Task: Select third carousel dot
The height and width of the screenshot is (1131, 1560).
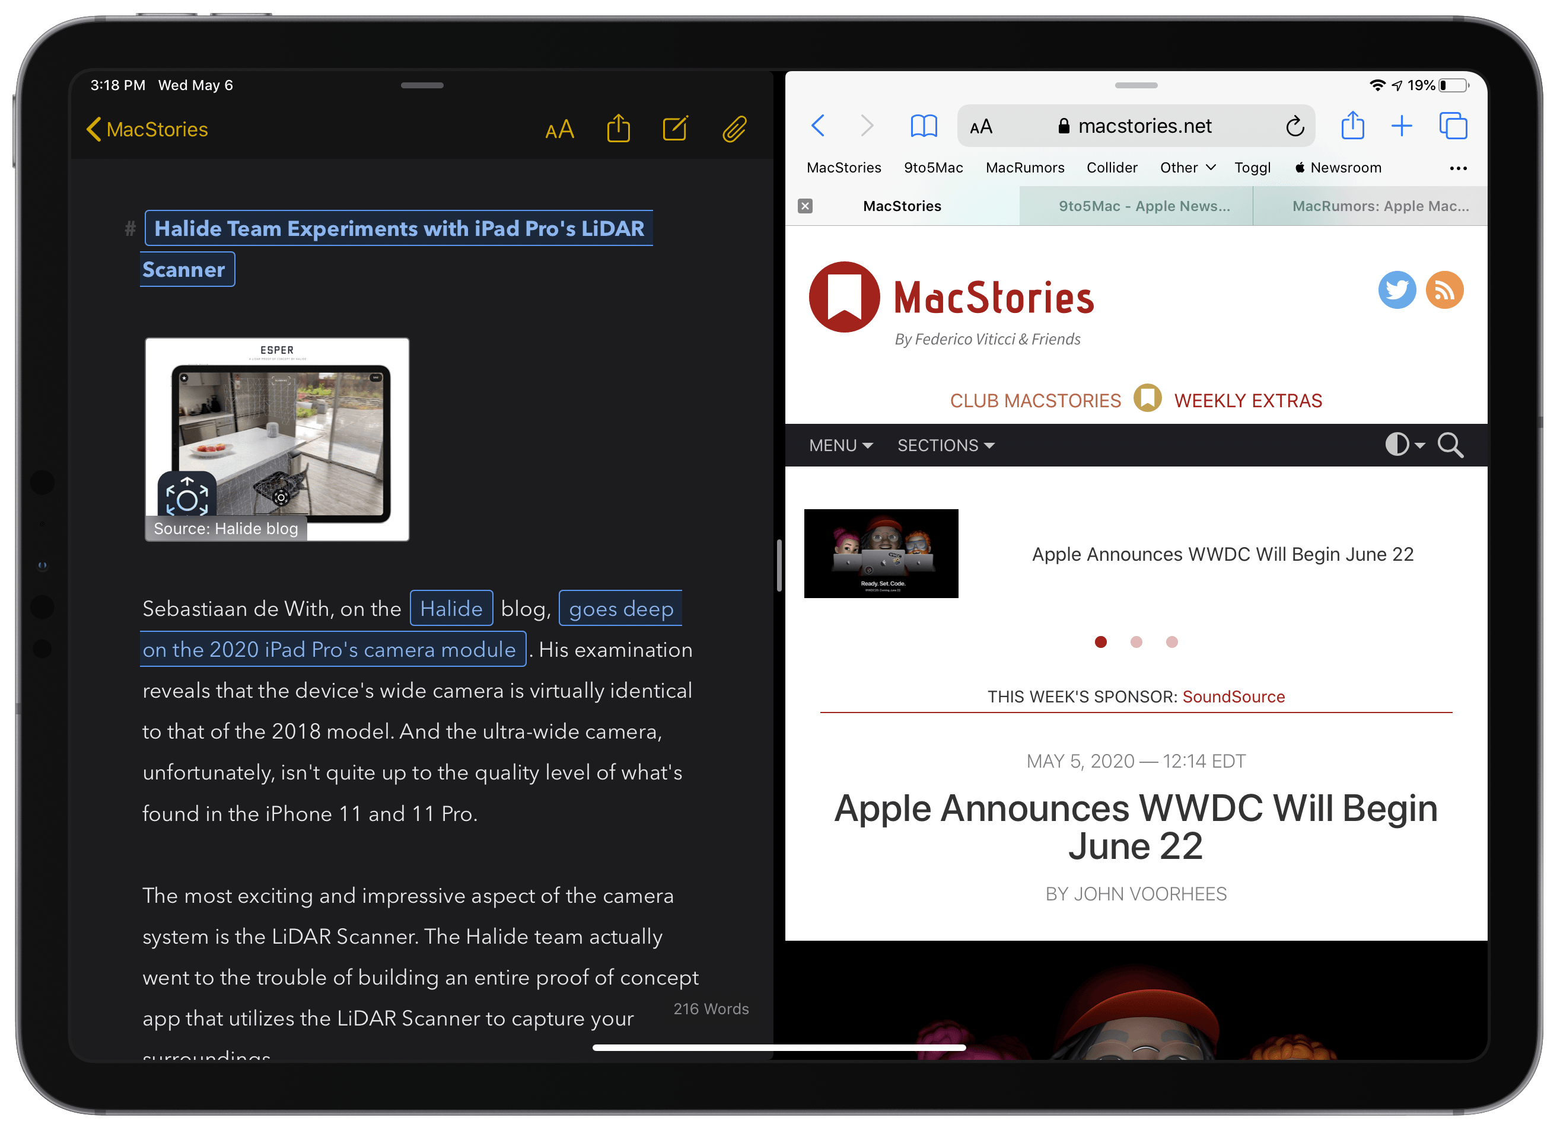Action: tap(1172, 642)
